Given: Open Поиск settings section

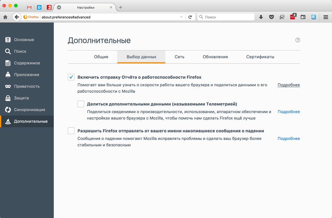Looking at the screenshot, I should [27, 51].
